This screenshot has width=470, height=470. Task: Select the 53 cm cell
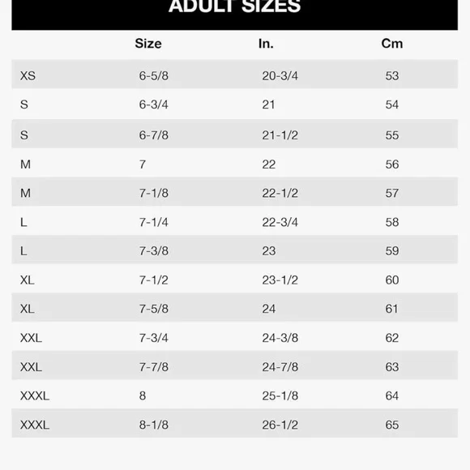pyautogui.click(x=391, y=76)
